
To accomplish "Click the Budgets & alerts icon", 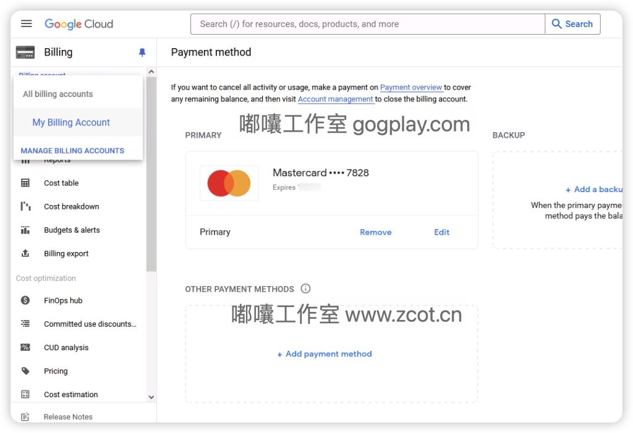I will (x=25, y=230).
